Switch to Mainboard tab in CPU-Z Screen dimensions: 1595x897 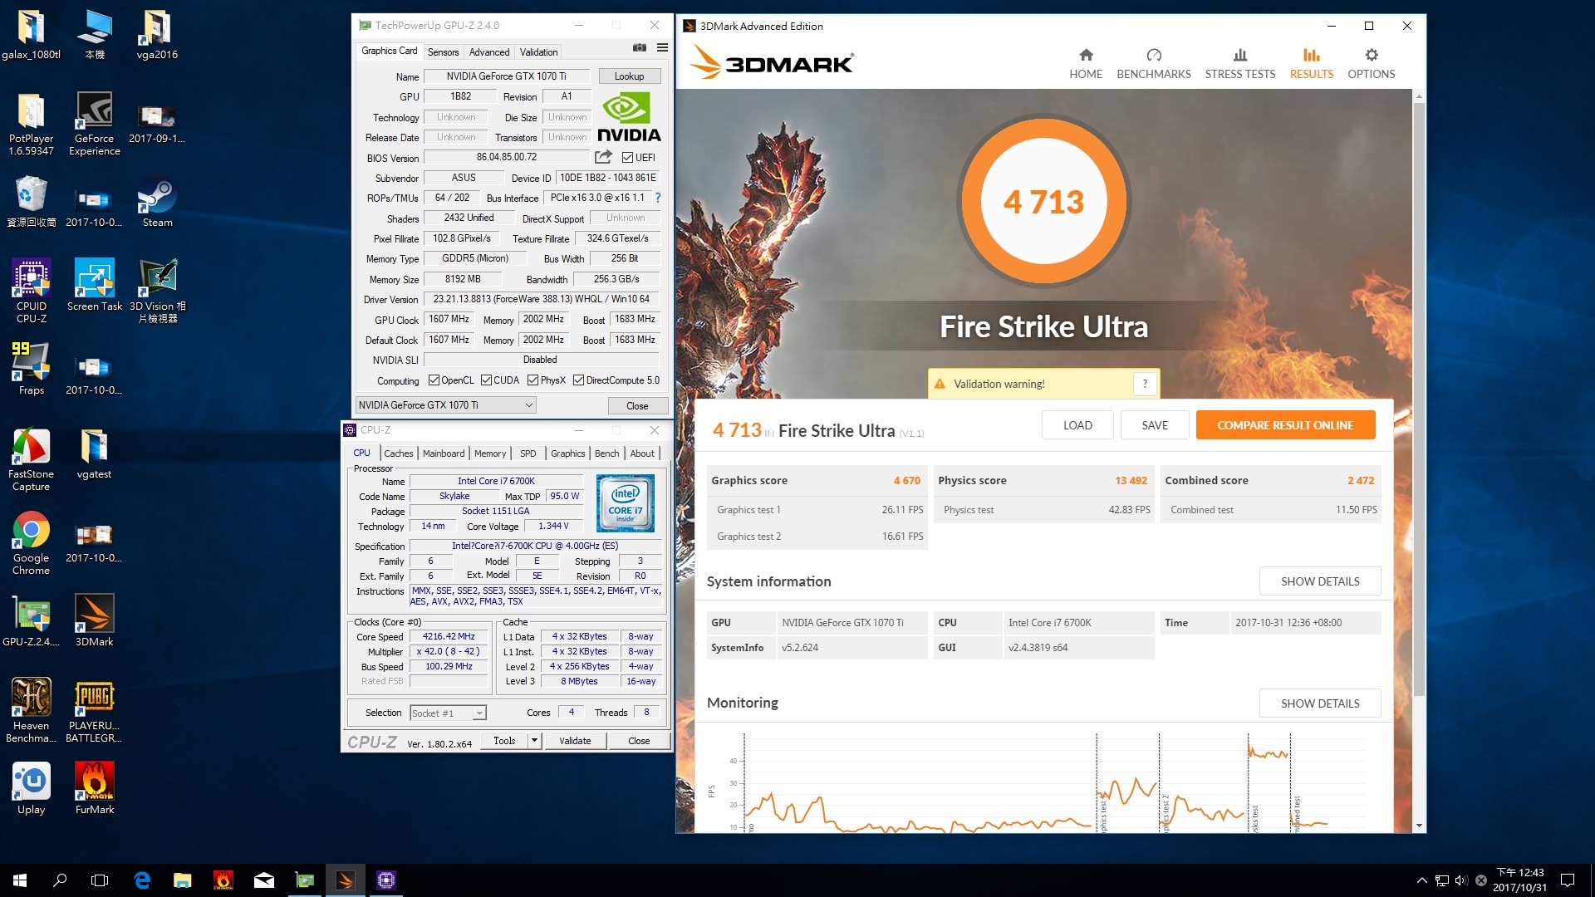click(444, 453)
